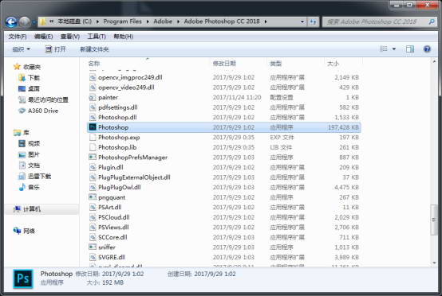Screen dimensions: 442x296
Task: Click the Photoshop.lib file icon
Action: point(93,147)
